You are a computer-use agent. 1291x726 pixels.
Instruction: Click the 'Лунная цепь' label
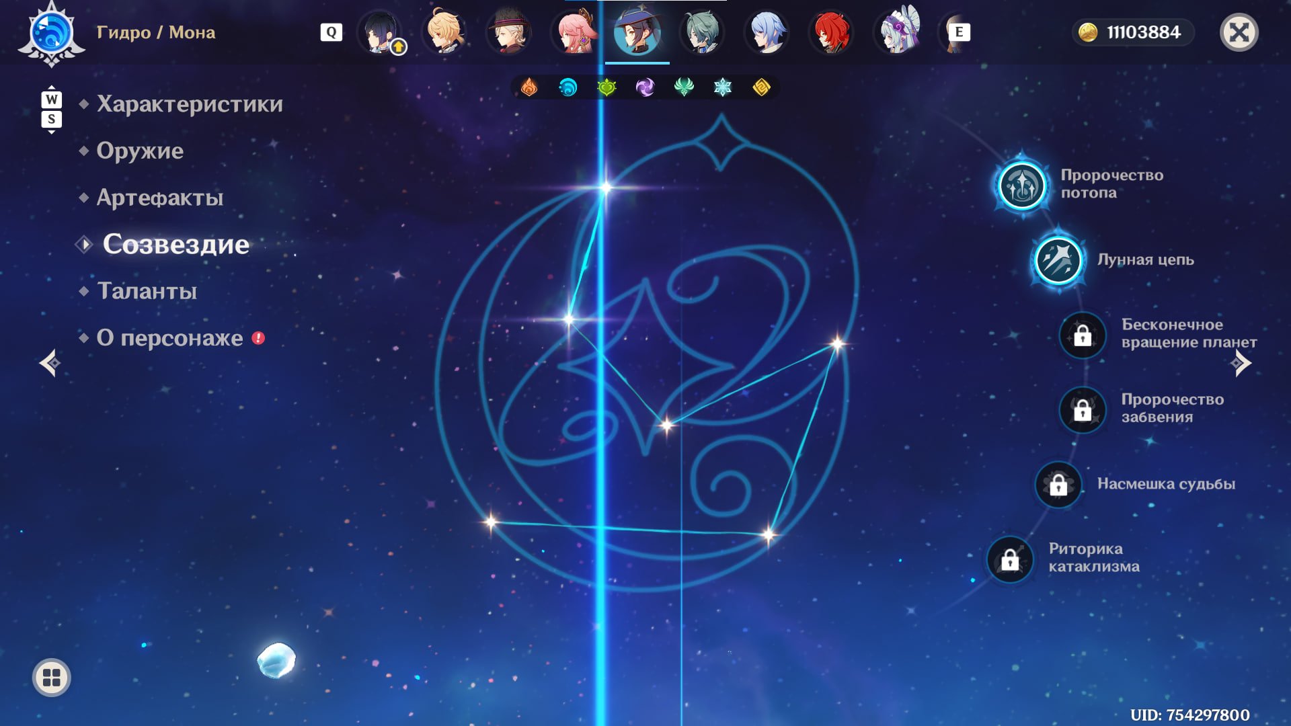(1146, 260)
